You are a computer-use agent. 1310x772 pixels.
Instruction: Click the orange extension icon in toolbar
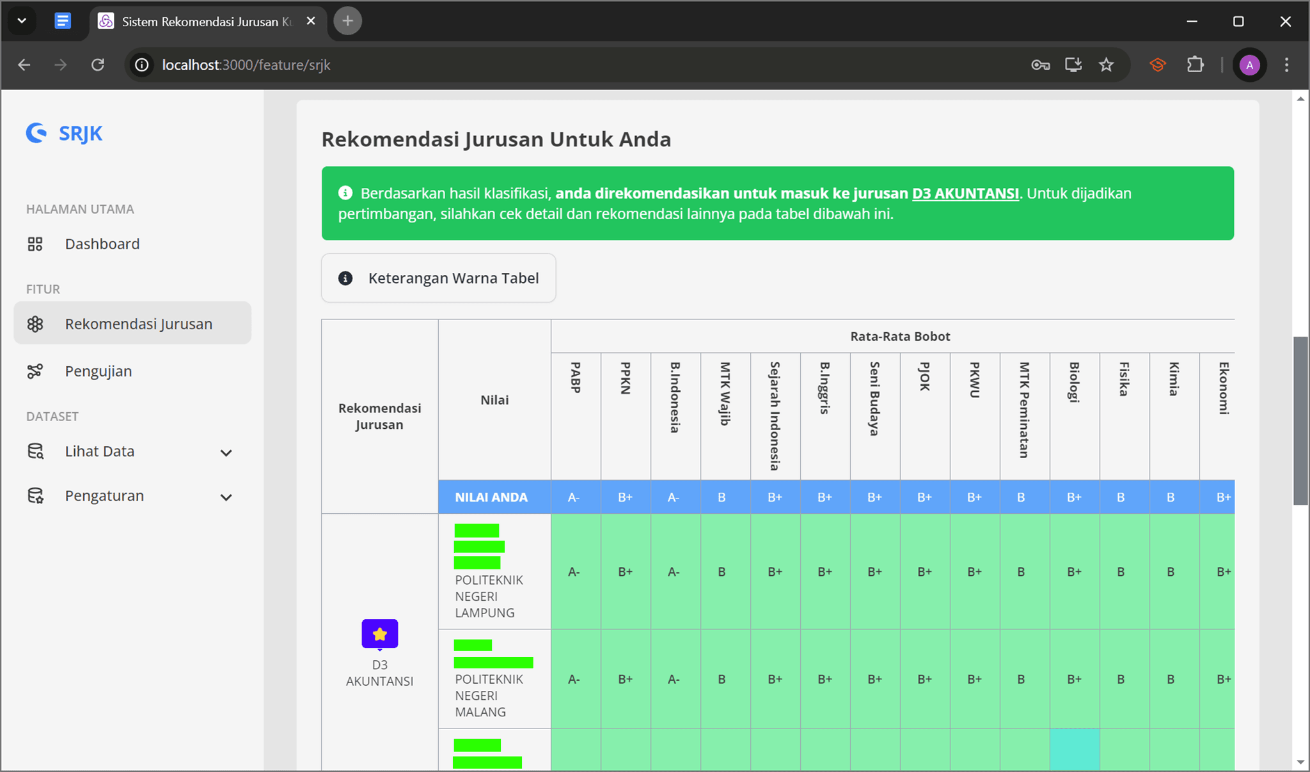click(1158, 65)
